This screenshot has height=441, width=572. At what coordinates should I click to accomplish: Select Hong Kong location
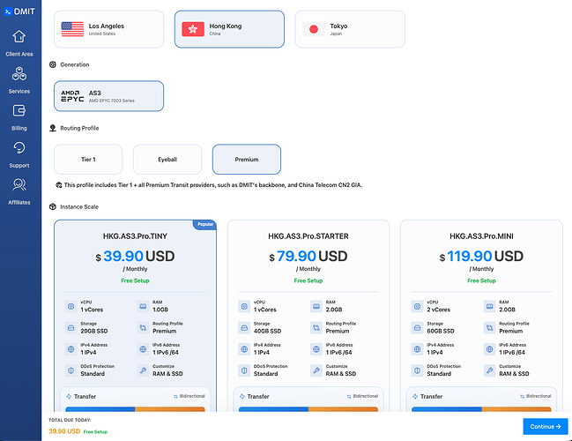pos(229,29)
